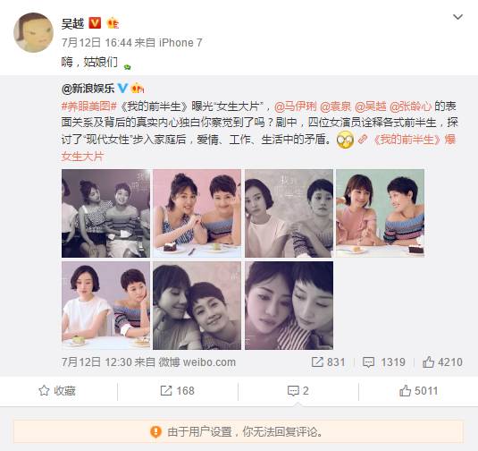The image size is (478, 451).
Task: Open @袁泉 mention link
Action: pyautogui.click(x=336, y=106)
